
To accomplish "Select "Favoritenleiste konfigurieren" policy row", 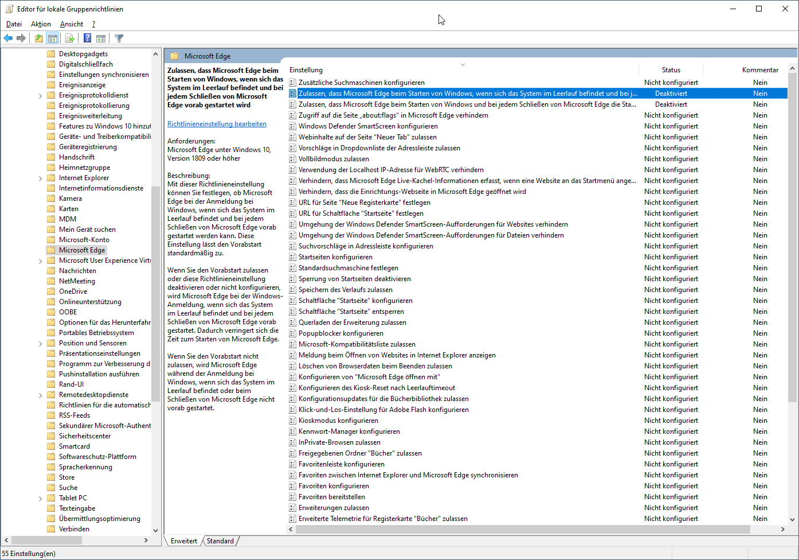I will pos(538,464).
